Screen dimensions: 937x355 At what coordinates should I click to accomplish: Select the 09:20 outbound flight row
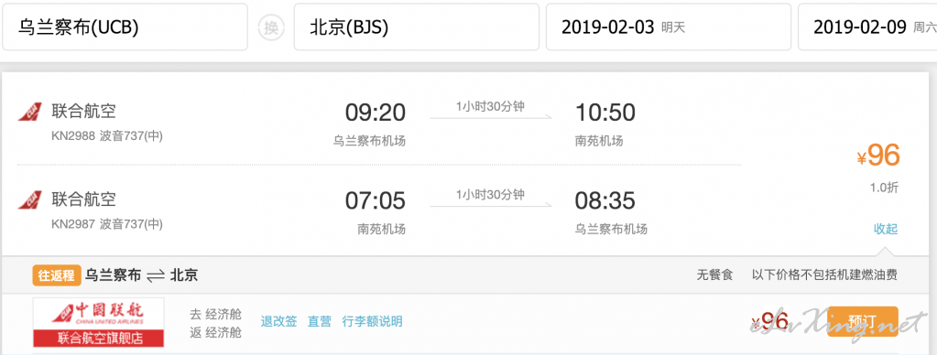coord(379,121)
